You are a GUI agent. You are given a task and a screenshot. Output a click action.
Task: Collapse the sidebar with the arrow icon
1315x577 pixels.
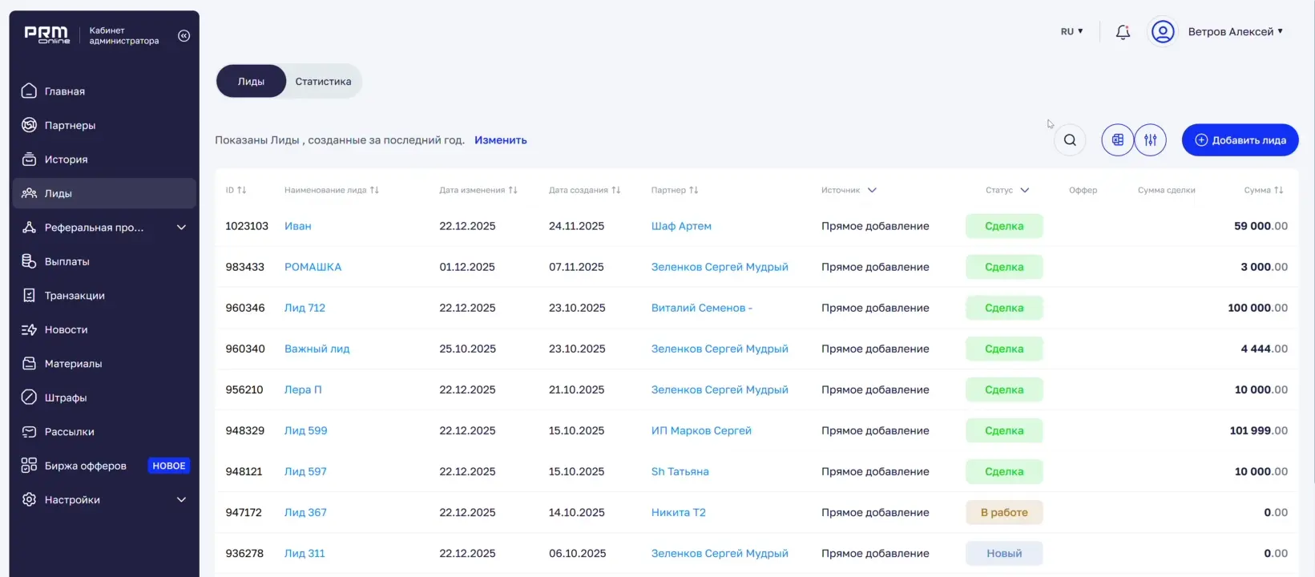(x=184, y=36)
